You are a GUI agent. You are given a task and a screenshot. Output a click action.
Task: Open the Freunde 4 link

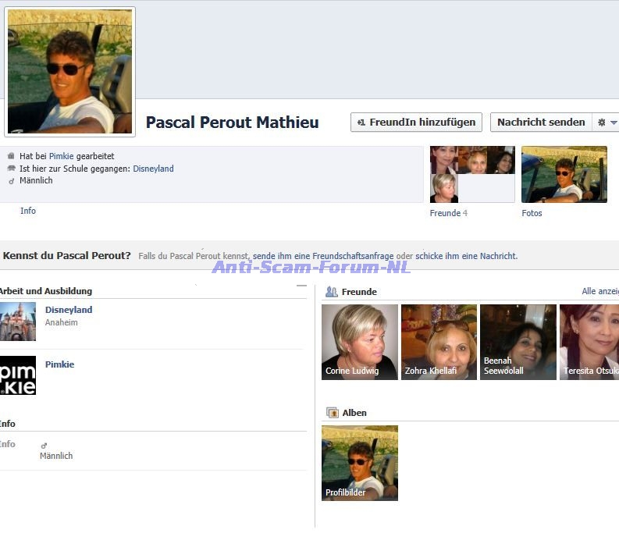click(x=449, y=213)
